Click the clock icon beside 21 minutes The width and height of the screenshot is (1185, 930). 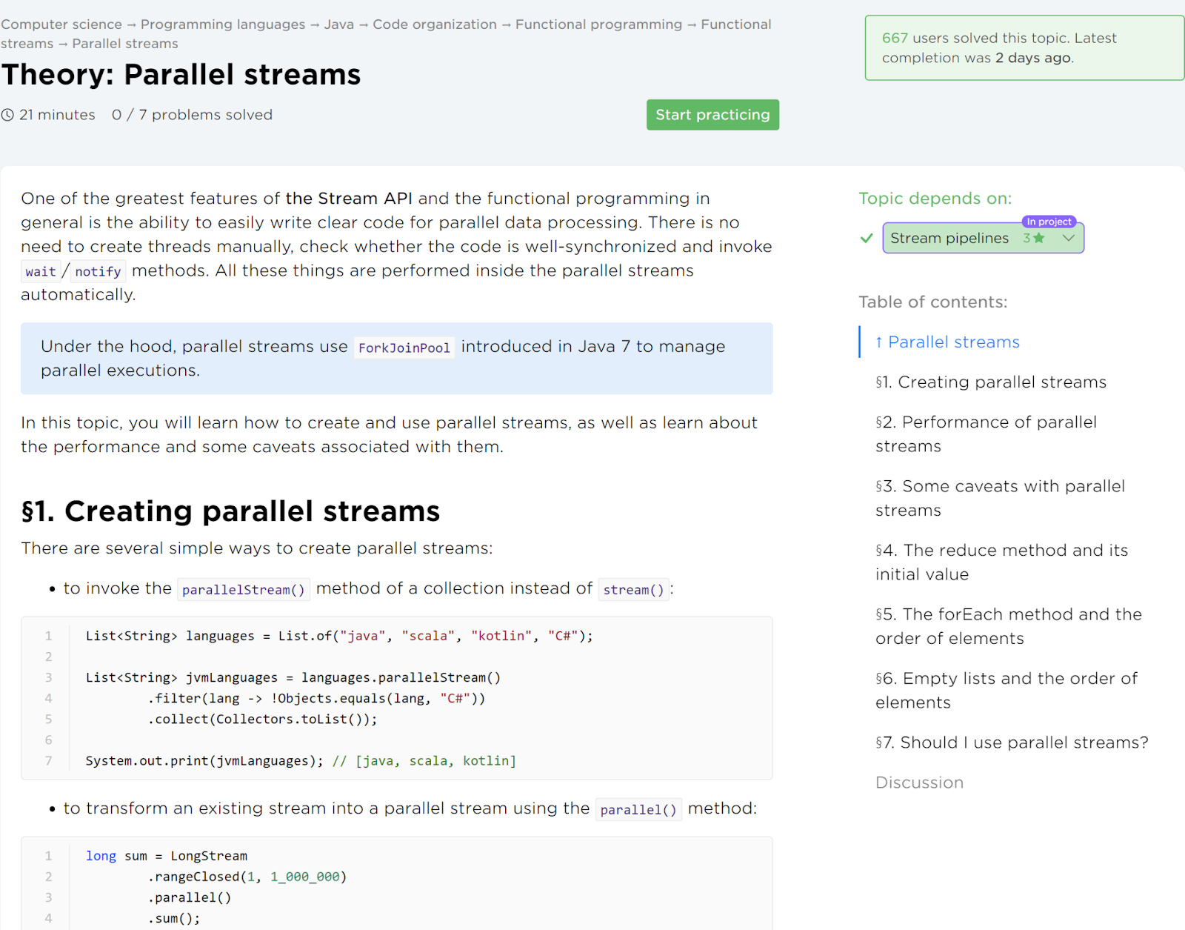click(7, 115)
